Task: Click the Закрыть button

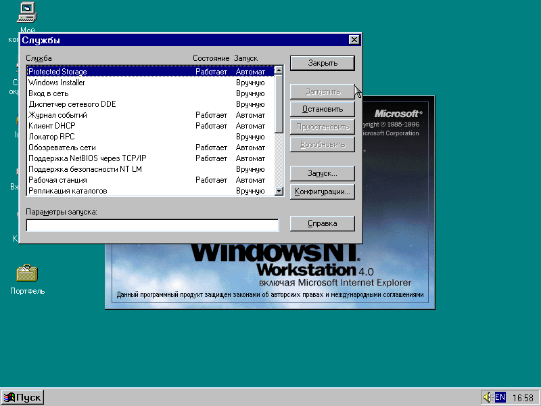Action: (x=323, y=63)
